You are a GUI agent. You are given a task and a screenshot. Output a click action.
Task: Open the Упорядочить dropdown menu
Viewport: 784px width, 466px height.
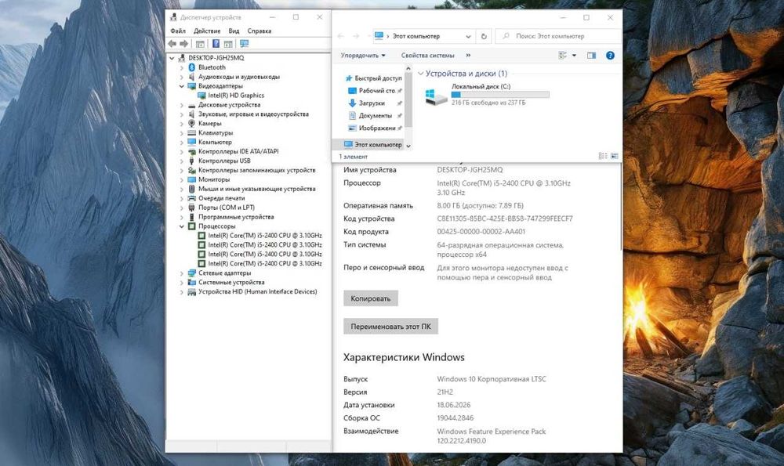click(363, 56)
